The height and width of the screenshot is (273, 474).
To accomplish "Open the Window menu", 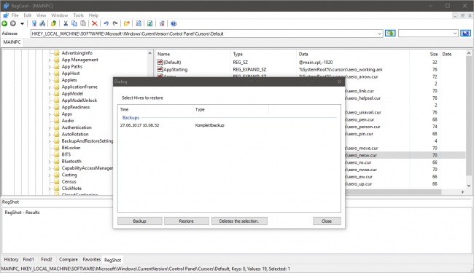I will click(59, 15).
